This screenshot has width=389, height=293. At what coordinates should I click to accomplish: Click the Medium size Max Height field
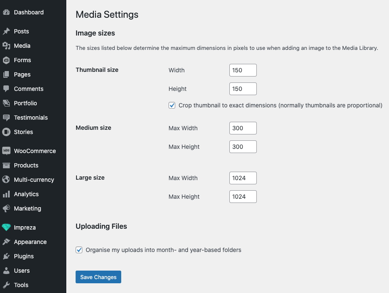tap(243, 147)
